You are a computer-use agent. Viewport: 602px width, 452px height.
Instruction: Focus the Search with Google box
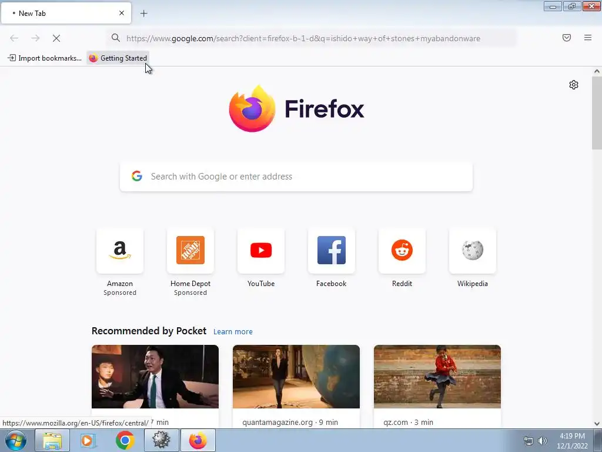(296, 177)
